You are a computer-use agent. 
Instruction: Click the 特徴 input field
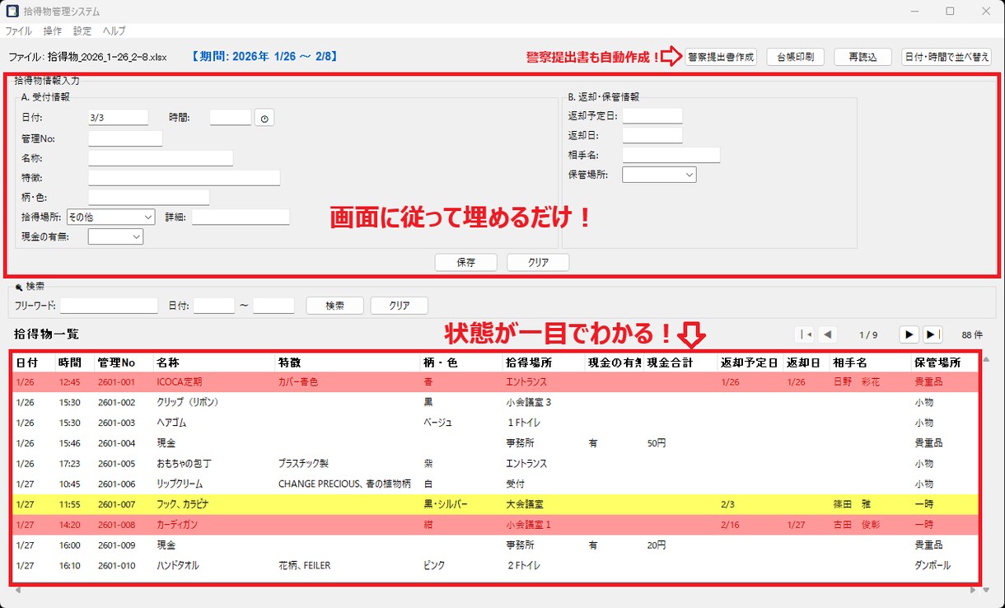coord(184,178)
